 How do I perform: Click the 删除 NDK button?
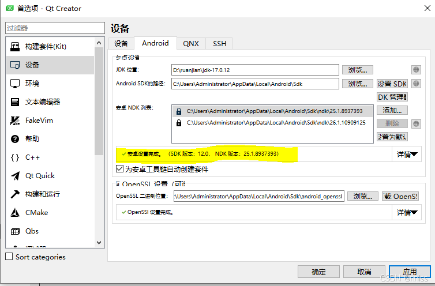[392, 123]
